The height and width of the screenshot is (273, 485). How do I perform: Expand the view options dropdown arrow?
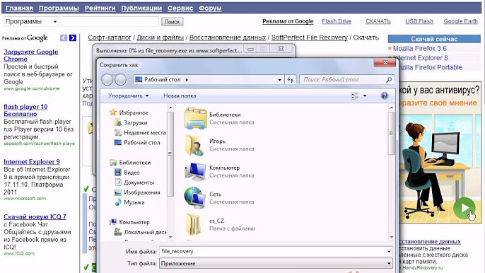tap(365, 96)
